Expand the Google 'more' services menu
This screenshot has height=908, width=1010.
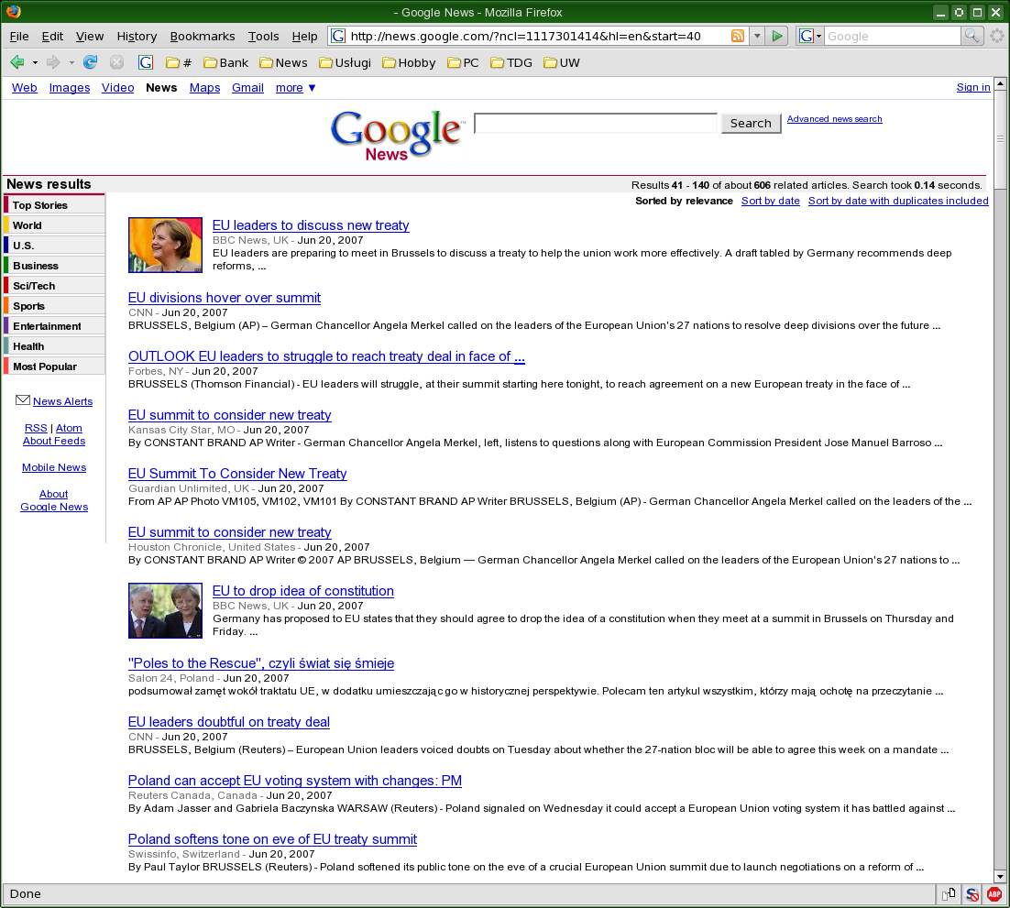pyautogui.click(x=295, y=88)
